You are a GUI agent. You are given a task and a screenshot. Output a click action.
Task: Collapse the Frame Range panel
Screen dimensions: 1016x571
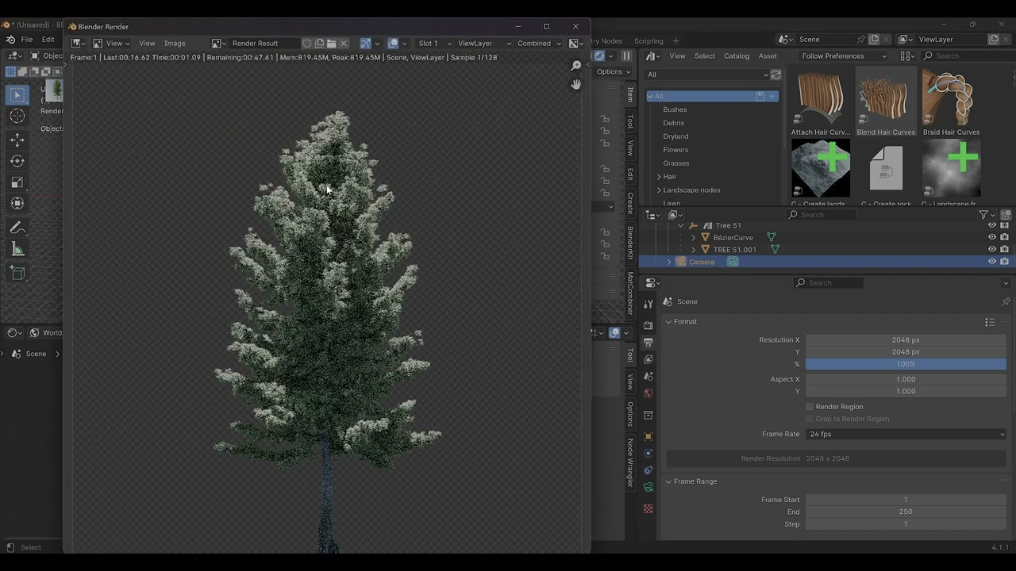click(x=668, y=481)
